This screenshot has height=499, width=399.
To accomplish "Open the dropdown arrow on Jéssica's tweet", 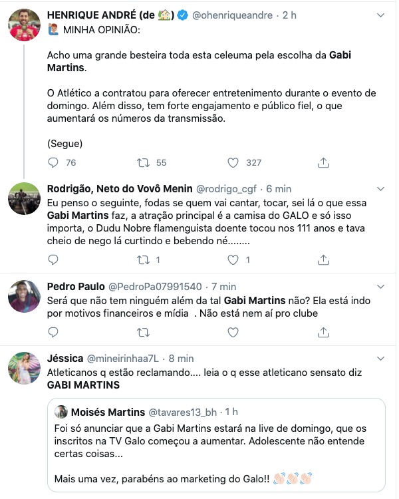I will 379,358.
